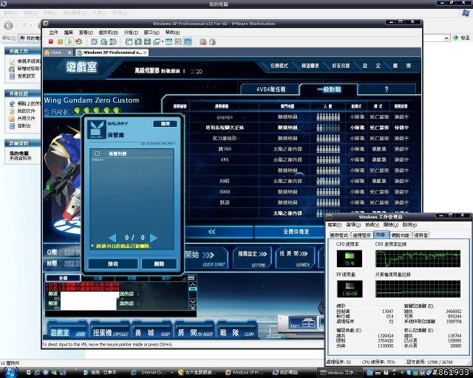Click the VMware capture screen icon
The width and height of the screenshot is (473, 378).
click(203, 41)
